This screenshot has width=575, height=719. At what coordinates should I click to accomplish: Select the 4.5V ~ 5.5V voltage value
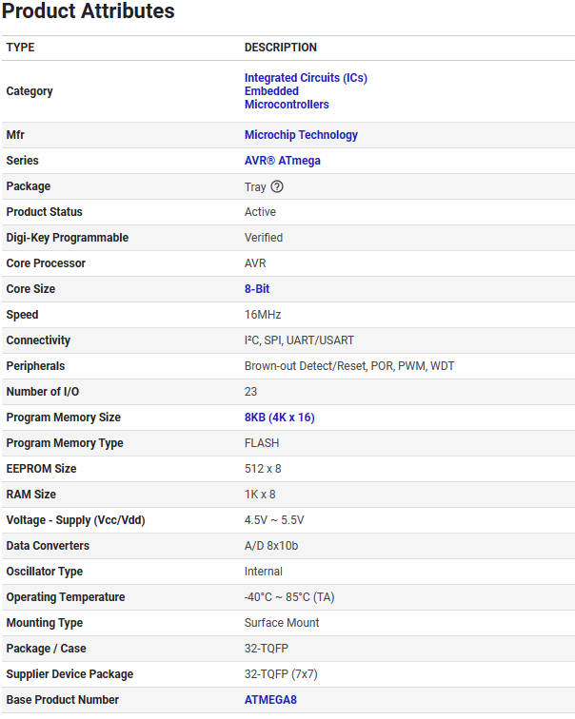[274, 520]
